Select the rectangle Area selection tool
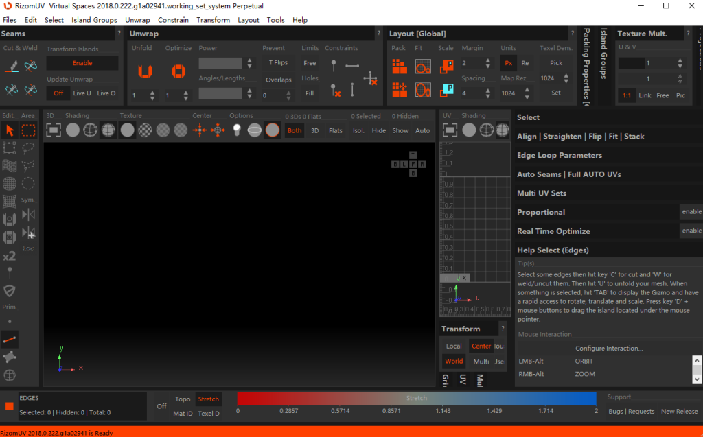Image resolution: width=703 pixels, height=437 pixels. coord(28,130)
